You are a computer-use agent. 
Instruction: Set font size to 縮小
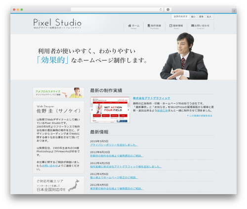pyautogui.click(x=193, y=17)
